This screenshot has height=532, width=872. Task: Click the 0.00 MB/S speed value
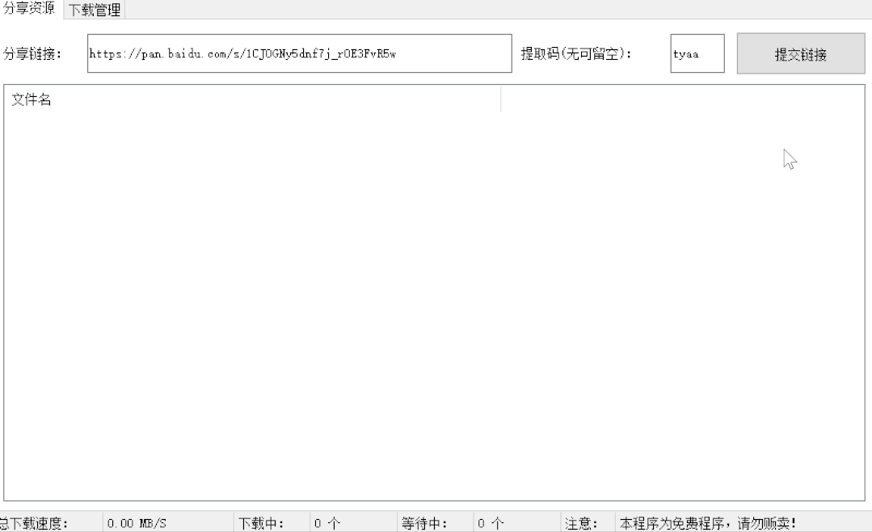[137, 523]
